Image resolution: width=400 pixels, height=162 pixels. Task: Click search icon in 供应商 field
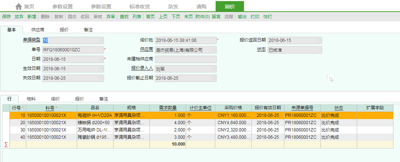[213, 50]
